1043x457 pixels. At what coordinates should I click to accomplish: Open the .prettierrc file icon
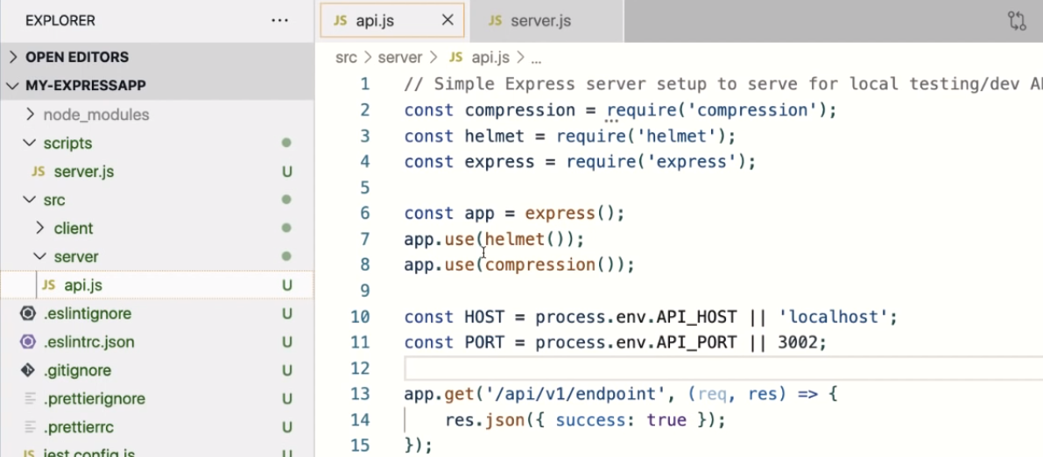point(28,427)
